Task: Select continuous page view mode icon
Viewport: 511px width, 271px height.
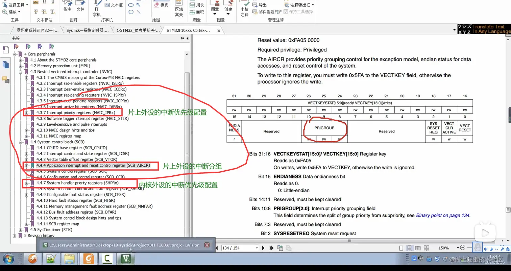Action: pos(409,248)
